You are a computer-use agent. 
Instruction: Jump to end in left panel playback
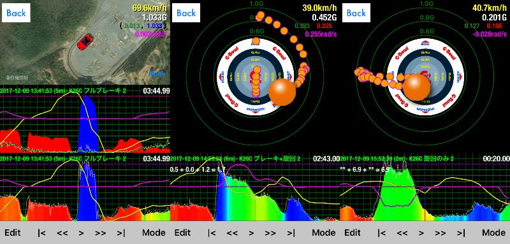tap(121, 233)
